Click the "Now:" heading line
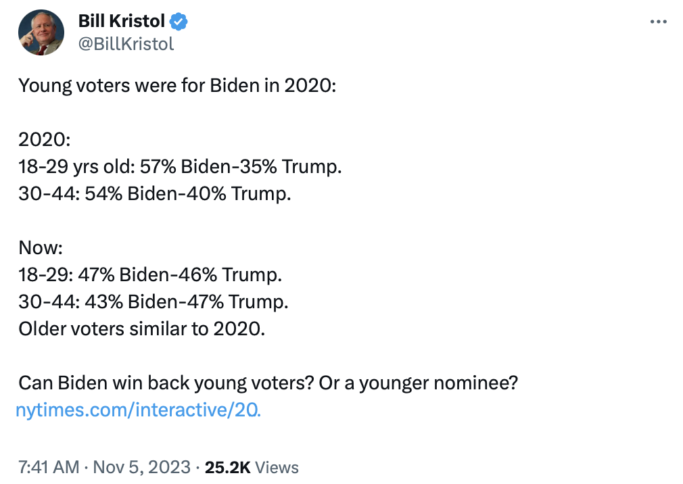Viewport: 683px width, 484px height. click(x=41, y=248)
